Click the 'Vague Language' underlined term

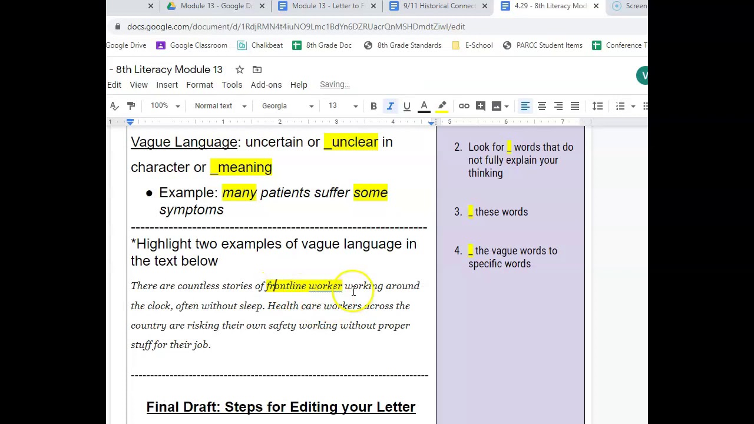[184, 142]
